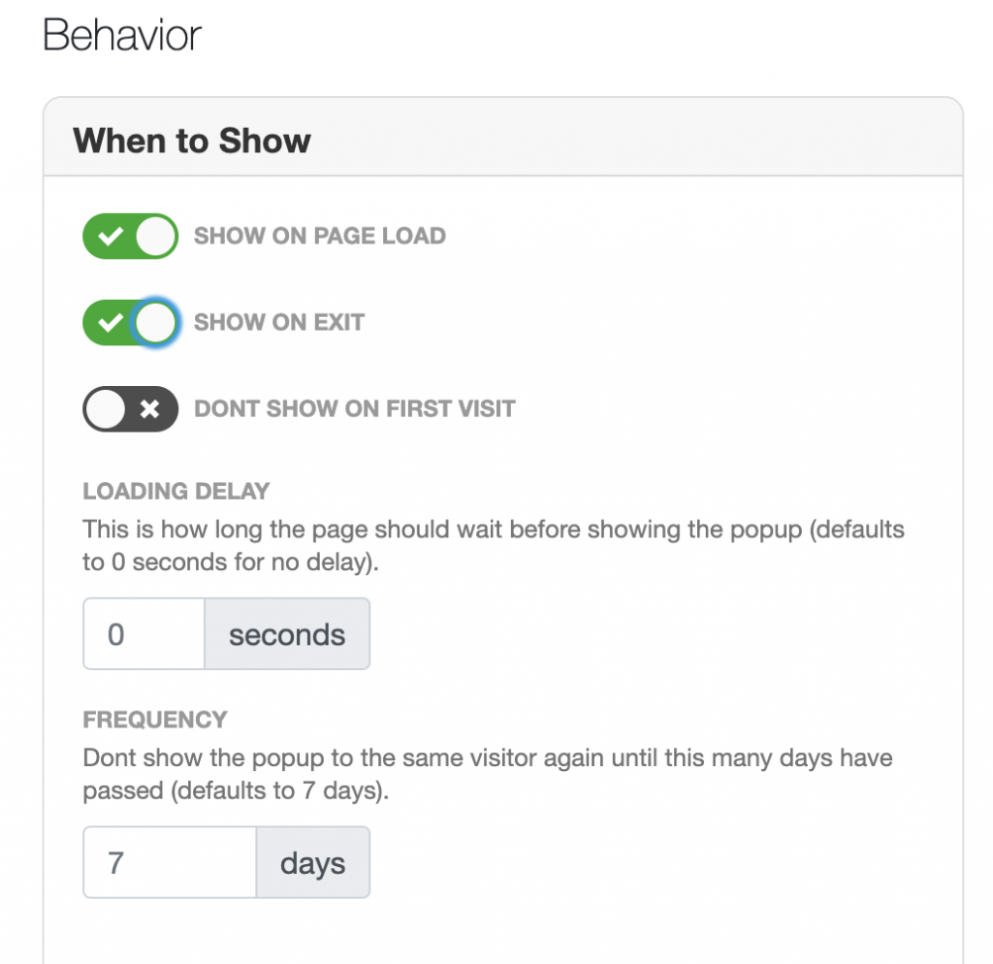This screenshot has width=993, height=964.
Task: Click the LOADING DELAY label
Action: [x=176, y=492]
